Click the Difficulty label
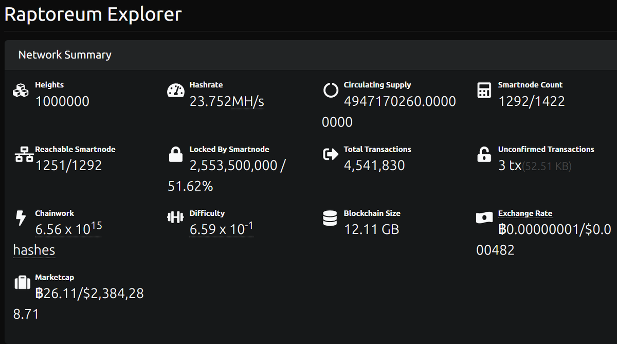The width and height of the screenshot is (617, 344). pyautogui.click(x=207, y=213)
